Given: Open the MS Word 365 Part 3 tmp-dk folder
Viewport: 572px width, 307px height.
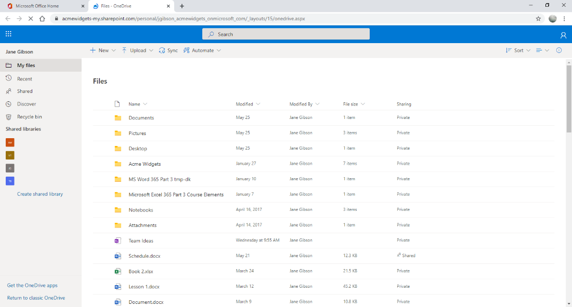Looking at the screenshot, I should (x=160, y=179).
